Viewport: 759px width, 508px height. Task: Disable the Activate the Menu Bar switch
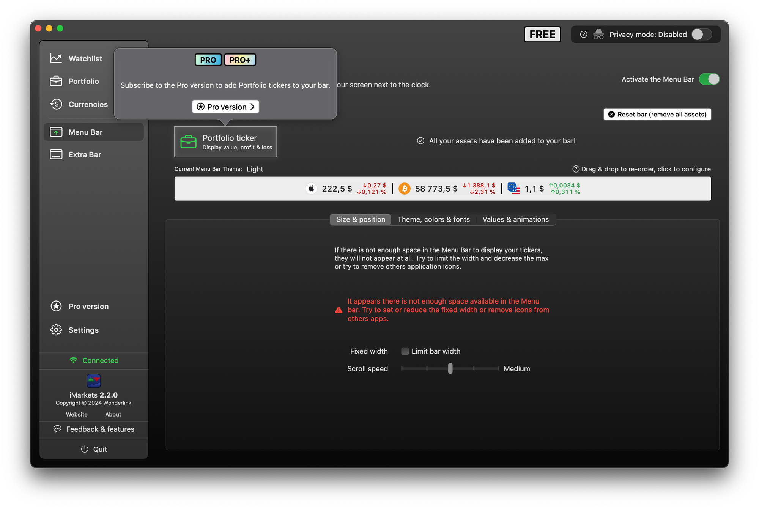tap(709, 79)
